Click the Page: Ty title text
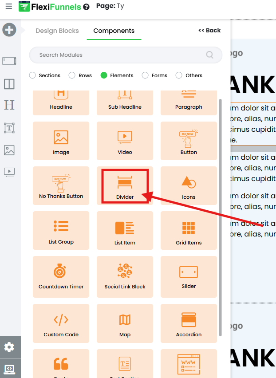276x378 pixels. tap(110, 6)
